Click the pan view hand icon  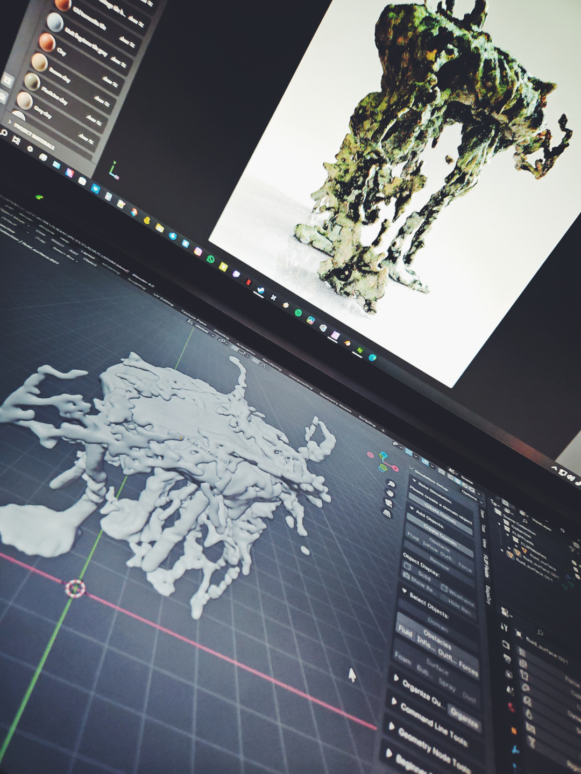389,493
